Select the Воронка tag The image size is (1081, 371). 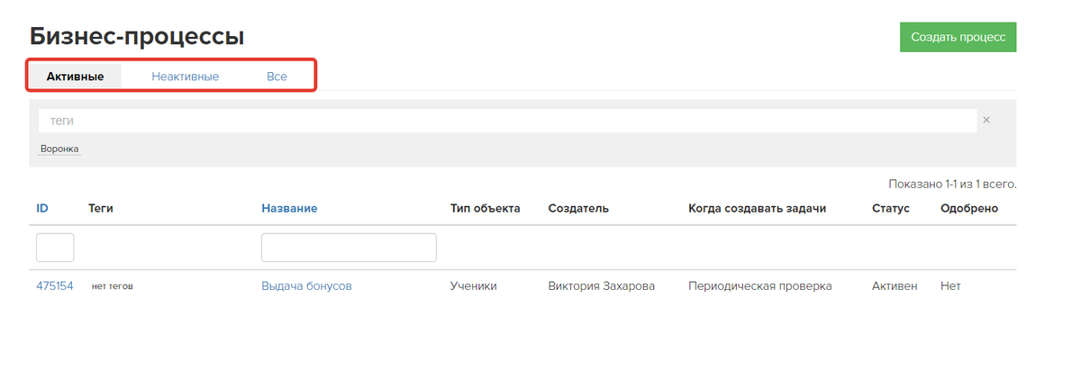pos(59,149)
